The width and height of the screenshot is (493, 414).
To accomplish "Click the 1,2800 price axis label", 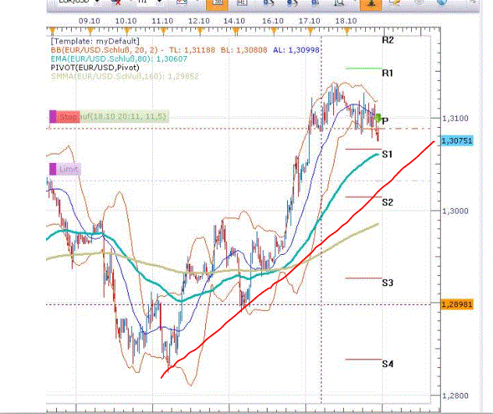I will tap(456, 395).
